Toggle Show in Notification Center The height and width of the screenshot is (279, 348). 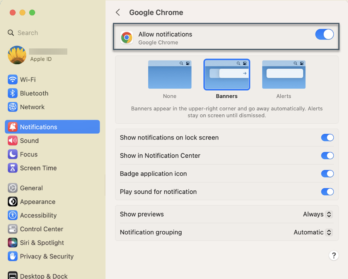click(328, 155)
